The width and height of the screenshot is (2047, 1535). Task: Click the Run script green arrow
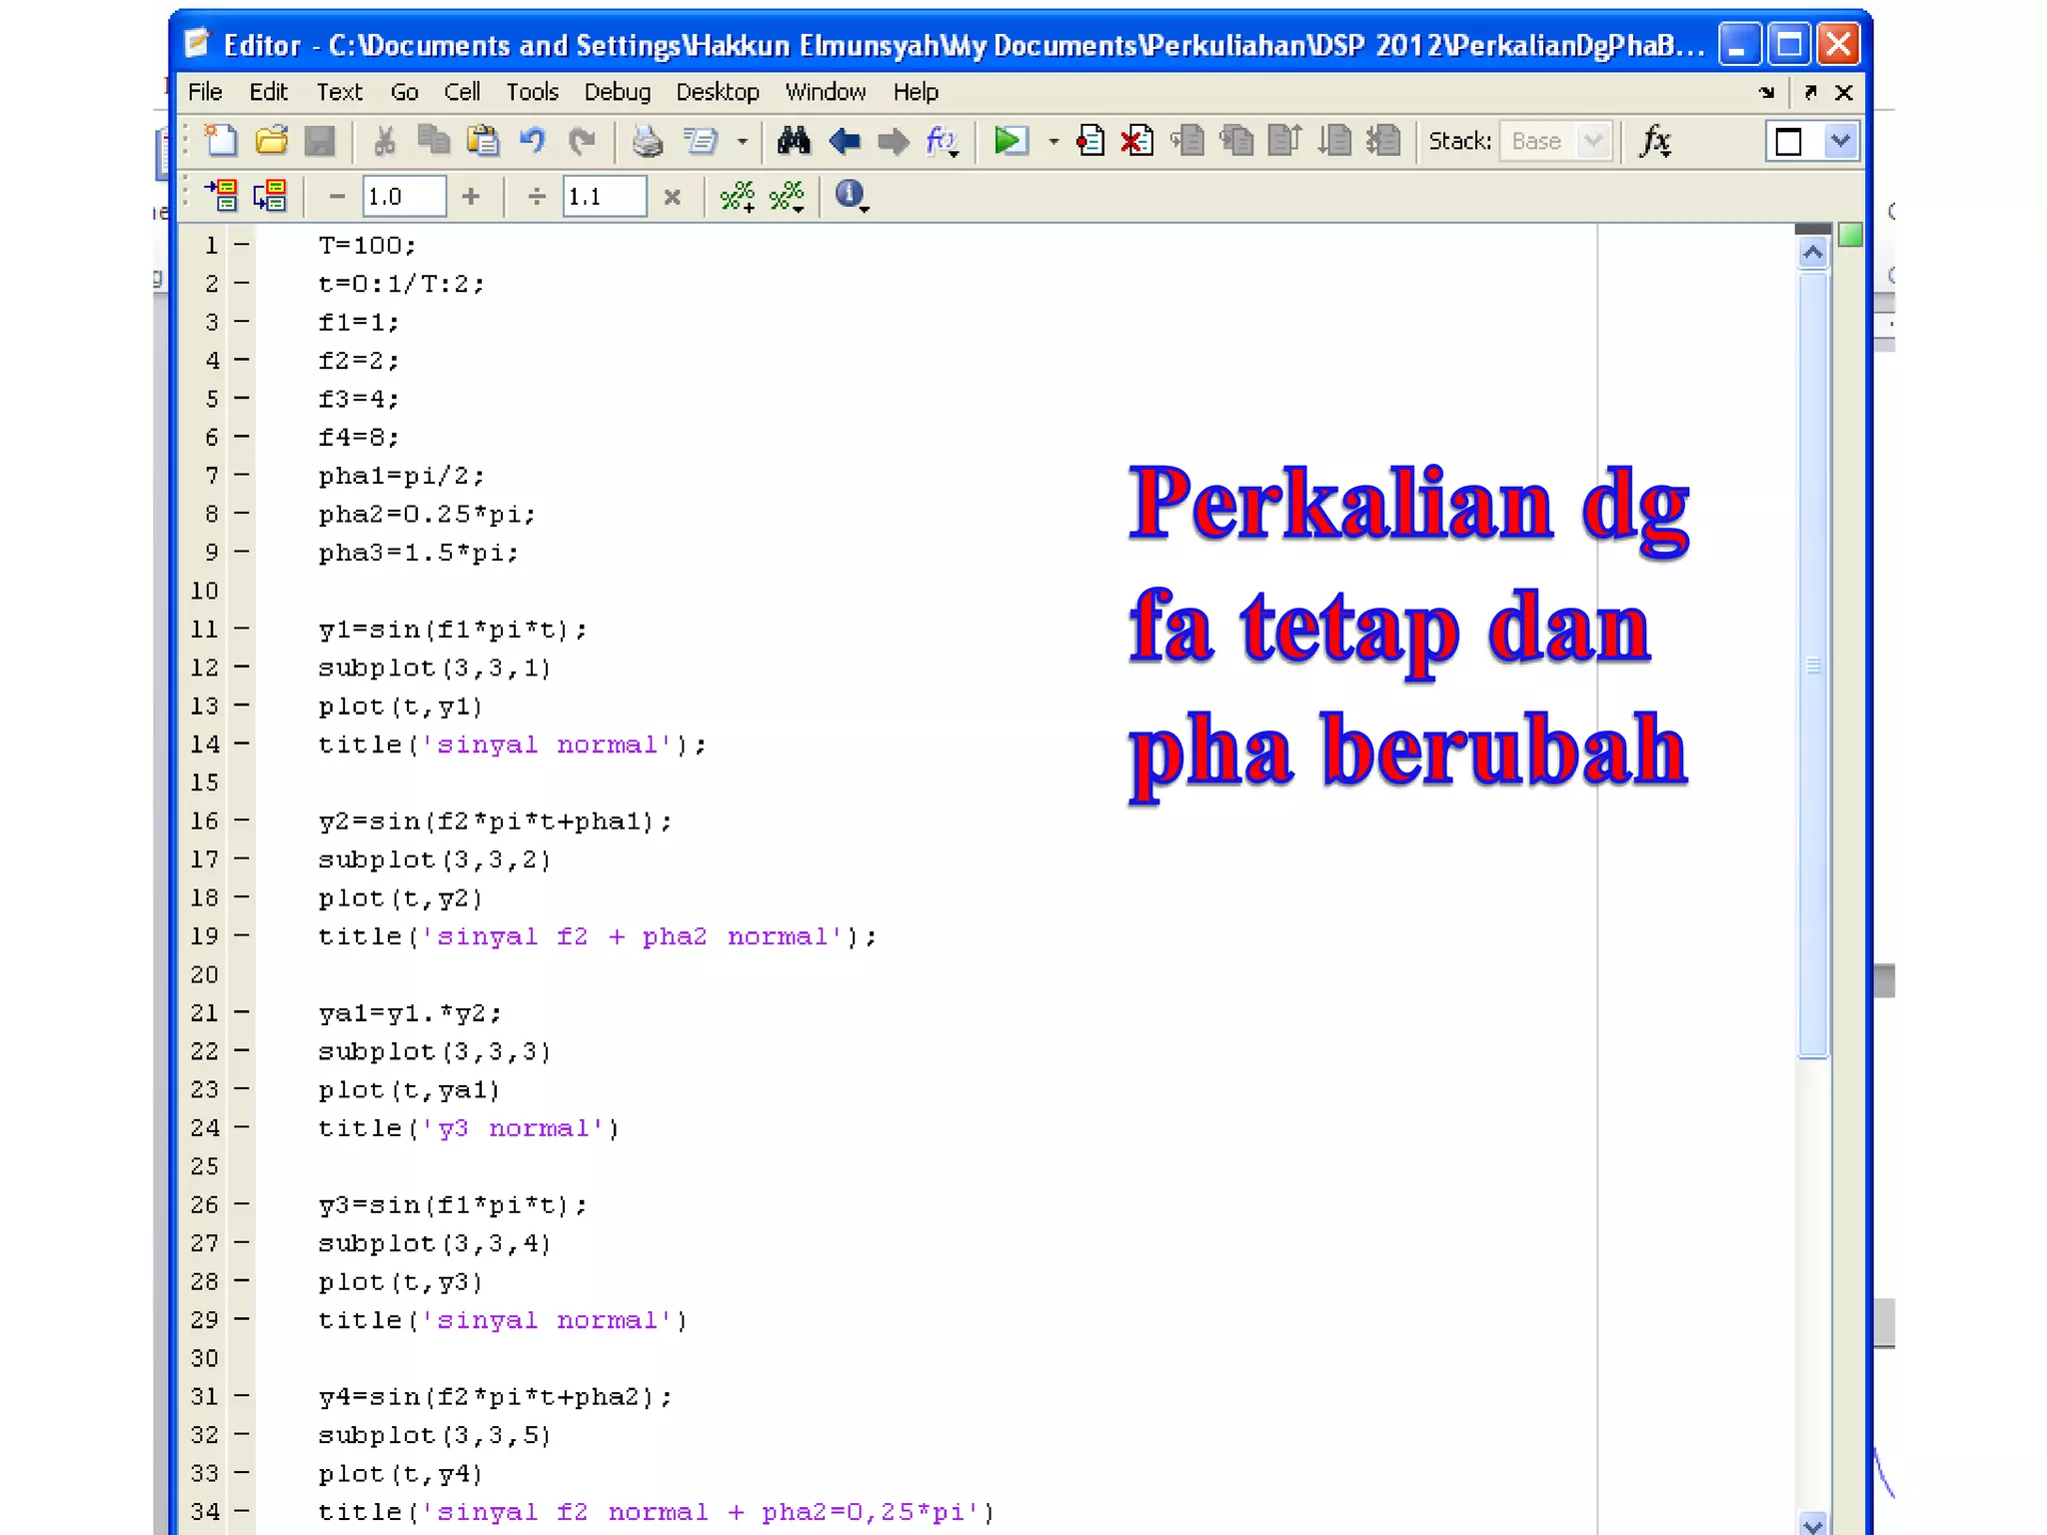[x=1010, y=141]
